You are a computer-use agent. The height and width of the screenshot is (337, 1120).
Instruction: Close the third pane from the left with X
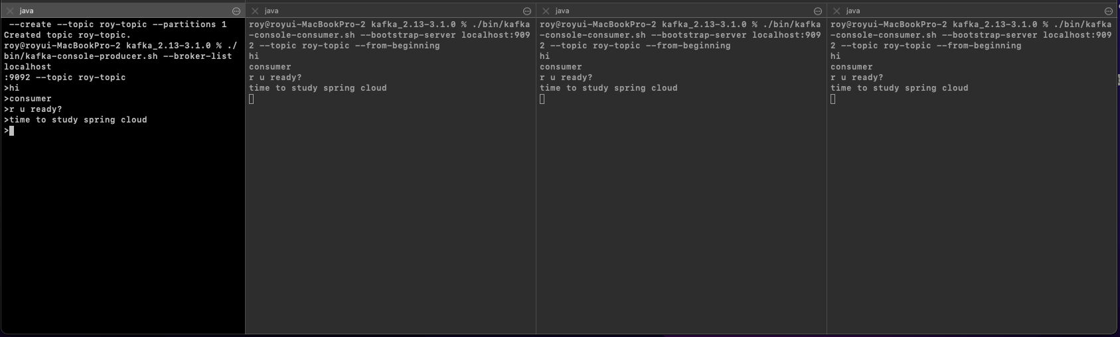[x=546, y=11]
